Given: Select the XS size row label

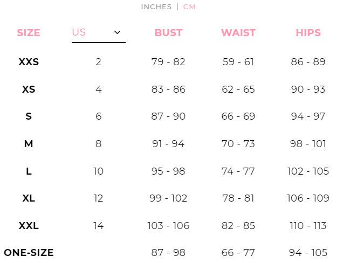Looking at the screenshot, I should pos(29,89).
